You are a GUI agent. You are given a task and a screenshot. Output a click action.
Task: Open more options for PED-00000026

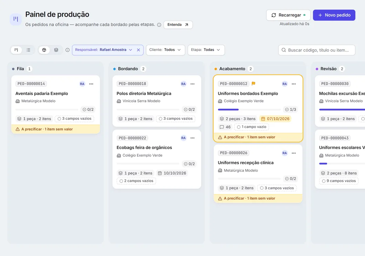(x=294, y=153)
